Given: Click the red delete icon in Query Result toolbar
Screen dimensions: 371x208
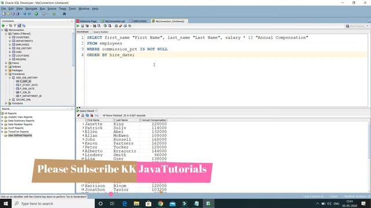Looking at the screenshot, I should click(x=92, y=116).
